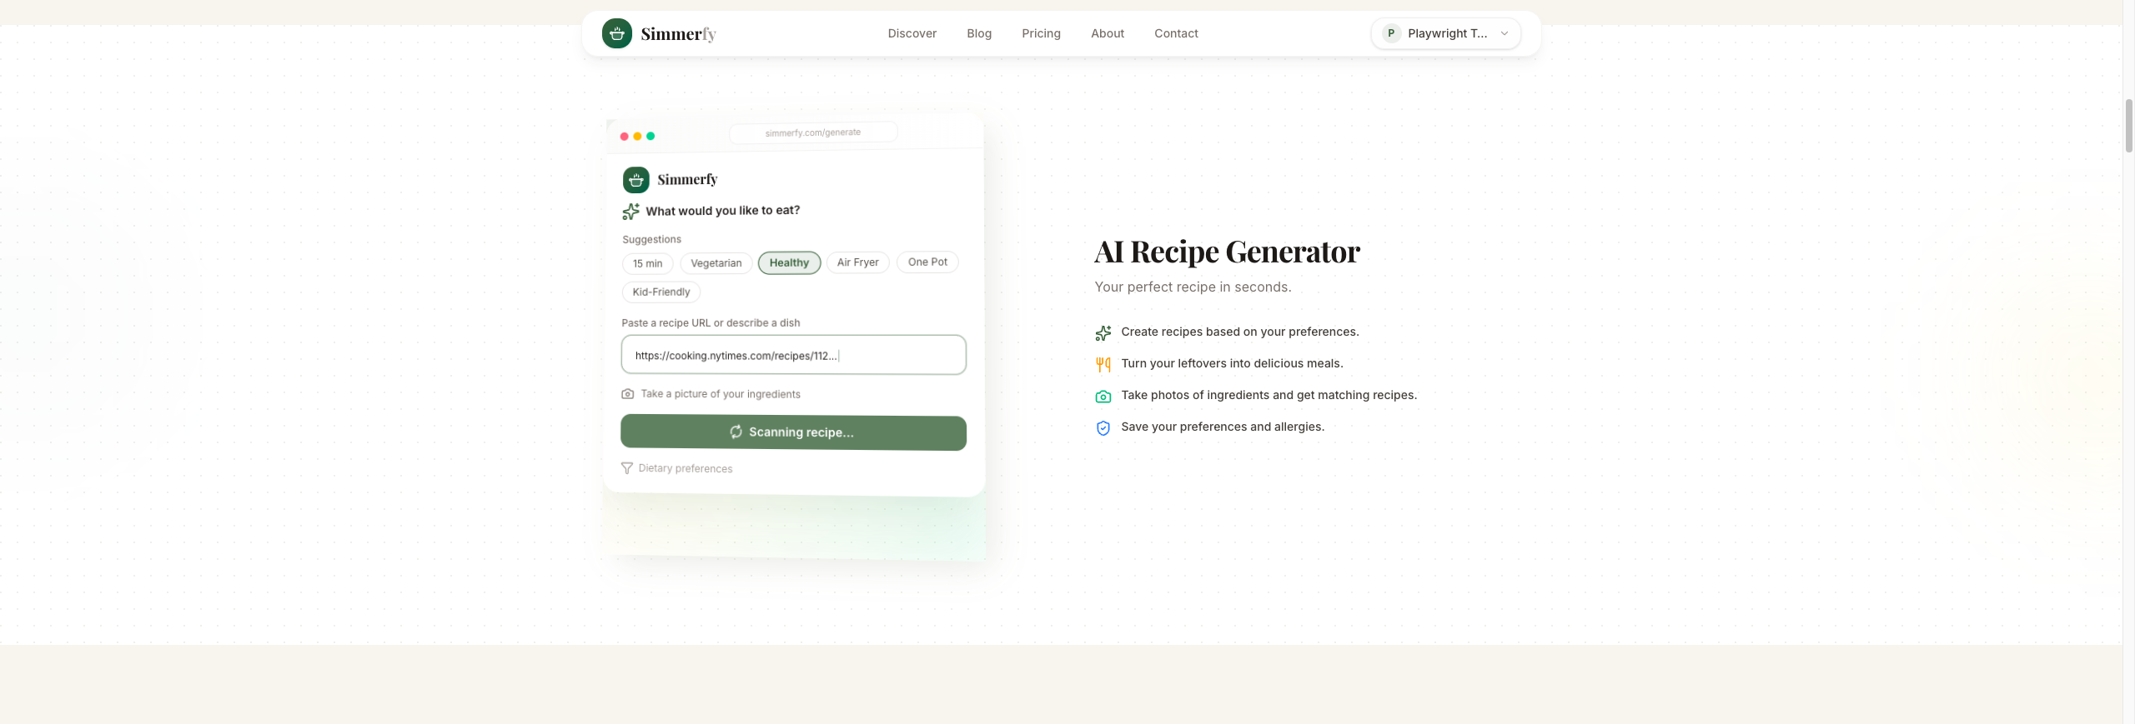
Task: Click the sparkle icon next to Create recipes
Action: pyautogui.click(x=1103, y=333)
